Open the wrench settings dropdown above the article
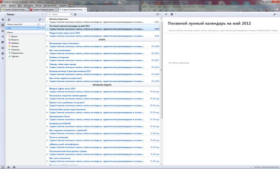The height and width of the screenshot is (169, 280). pos(276,14)
